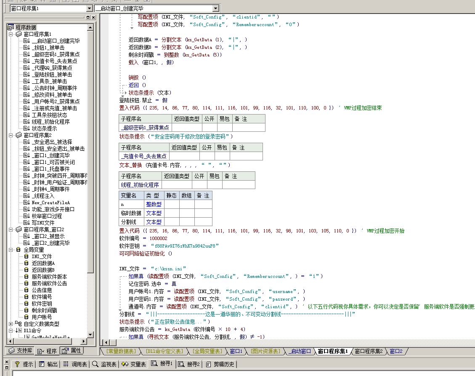
Task: Click the structure icon beside 自定义数据类型
Action: 18,323
